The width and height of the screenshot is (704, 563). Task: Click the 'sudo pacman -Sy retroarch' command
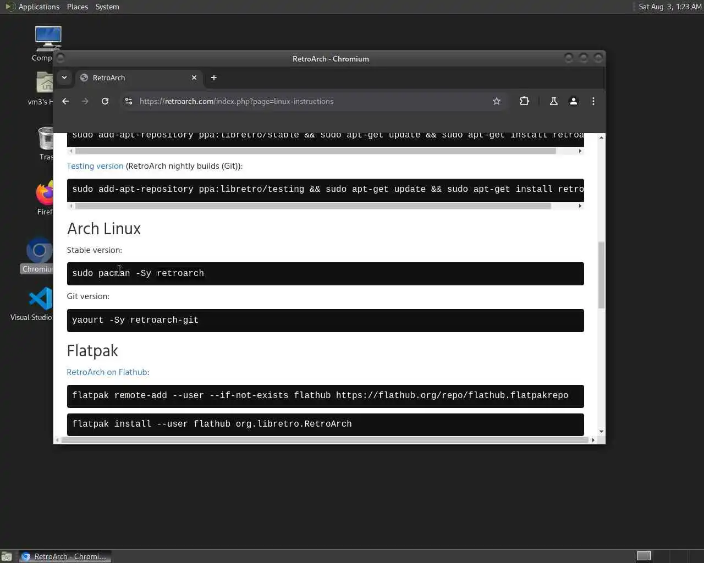point(138,273)
